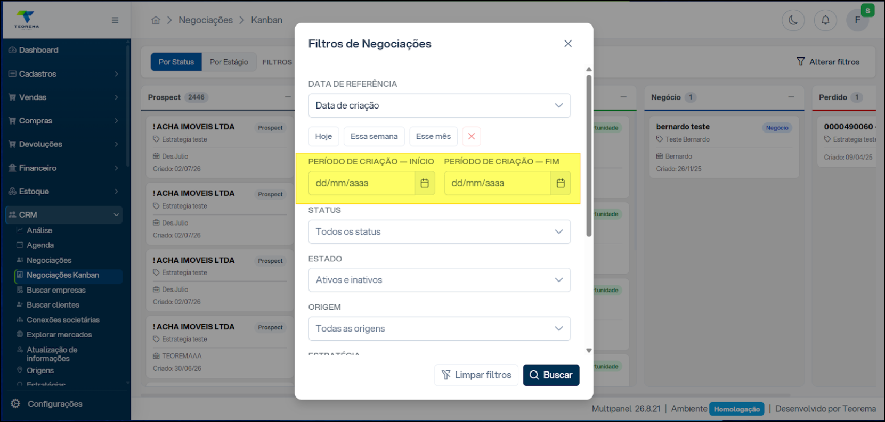Open the Origem dropdown
Image resolution: width=885 pixels, height=422 pixels.
pyautogui.click(x=440, y=328)
